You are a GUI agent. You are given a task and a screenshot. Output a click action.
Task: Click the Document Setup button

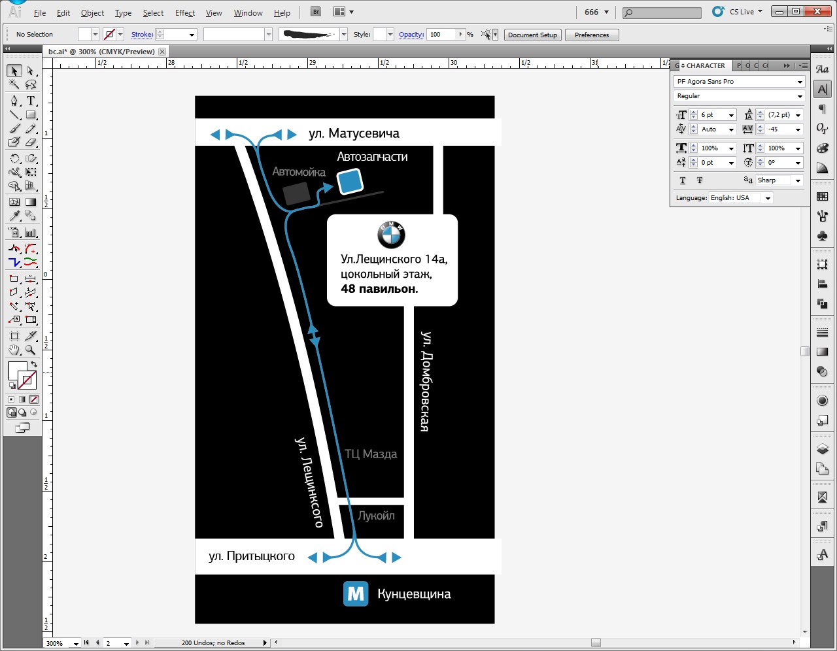[x=532, y=35]
